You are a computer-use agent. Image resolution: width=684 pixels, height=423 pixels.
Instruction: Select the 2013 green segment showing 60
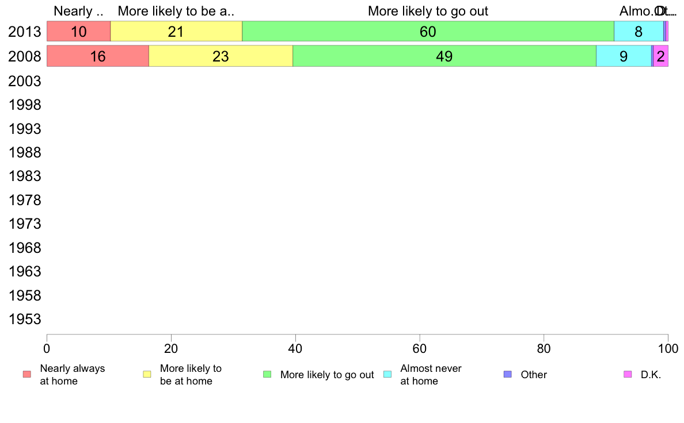(428, 32)
